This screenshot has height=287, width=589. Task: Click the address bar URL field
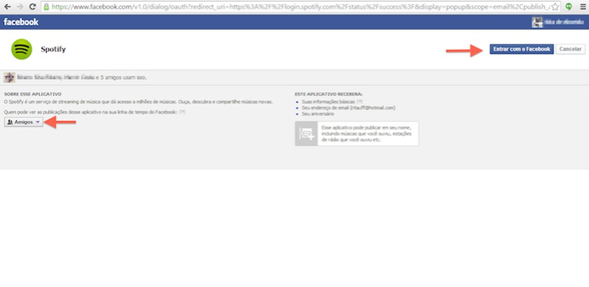pos(300,7)
